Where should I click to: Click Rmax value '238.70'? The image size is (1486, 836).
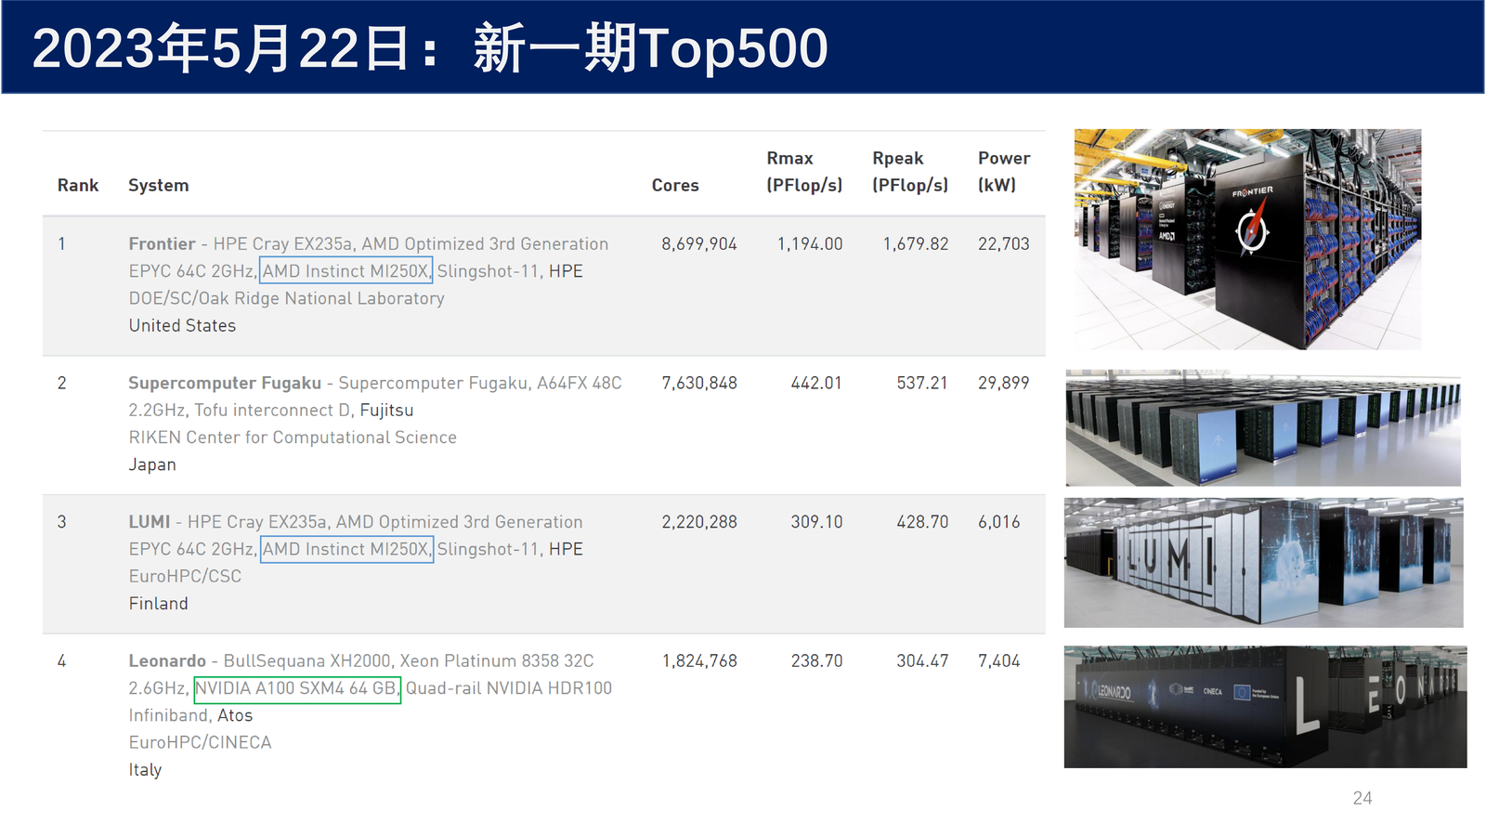tap(816, 661)
